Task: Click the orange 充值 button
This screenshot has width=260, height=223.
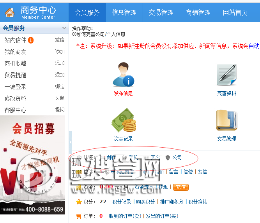Action: (181, 187)
